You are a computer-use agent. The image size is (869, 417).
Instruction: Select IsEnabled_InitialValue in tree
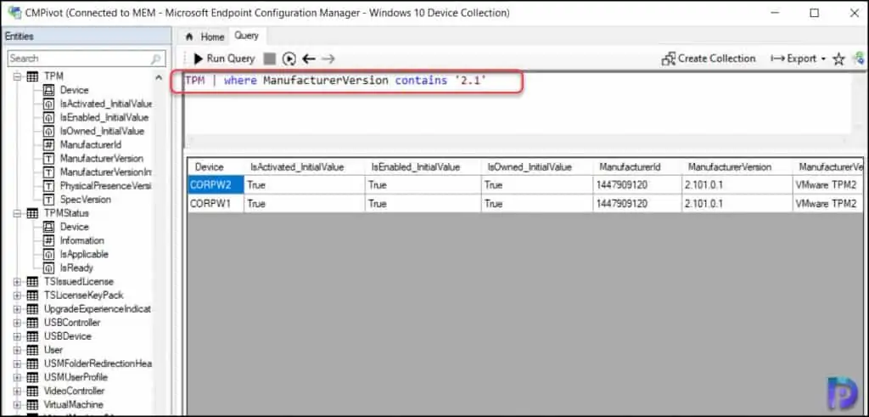click(x=104, y=117)
